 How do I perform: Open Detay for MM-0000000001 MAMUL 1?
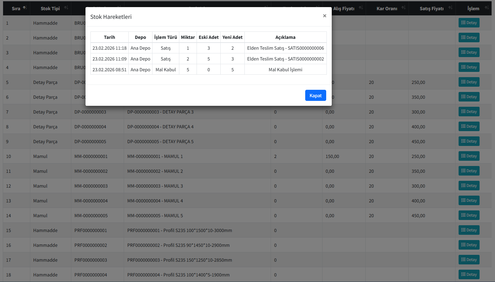(469, 156)
